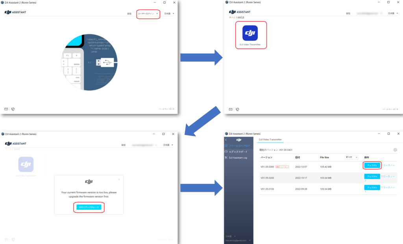Click the back arrow in the firmware sidebar
Screen dimensions: 403x244
(x=226, y=140)
